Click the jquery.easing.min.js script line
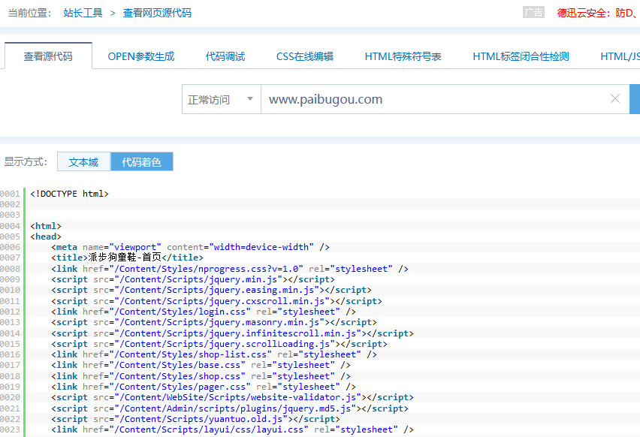Screen dimensions: 640x437 (x=211, y=290)
